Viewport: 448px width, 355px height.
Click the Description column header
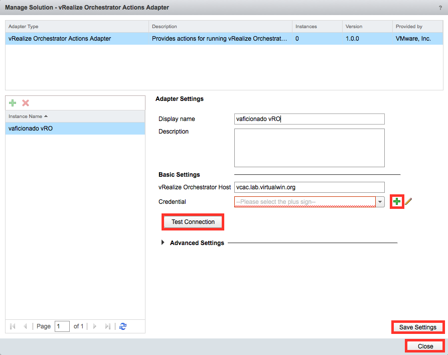pos(220,26)
